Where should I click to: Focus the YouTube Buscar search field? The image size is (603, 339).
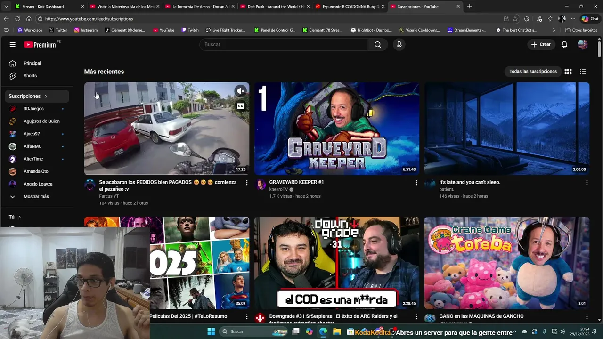pyautogui.click(x=284, y=44)
